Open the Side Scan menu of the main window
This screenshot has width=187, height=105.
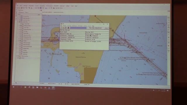tap(62, 6)
